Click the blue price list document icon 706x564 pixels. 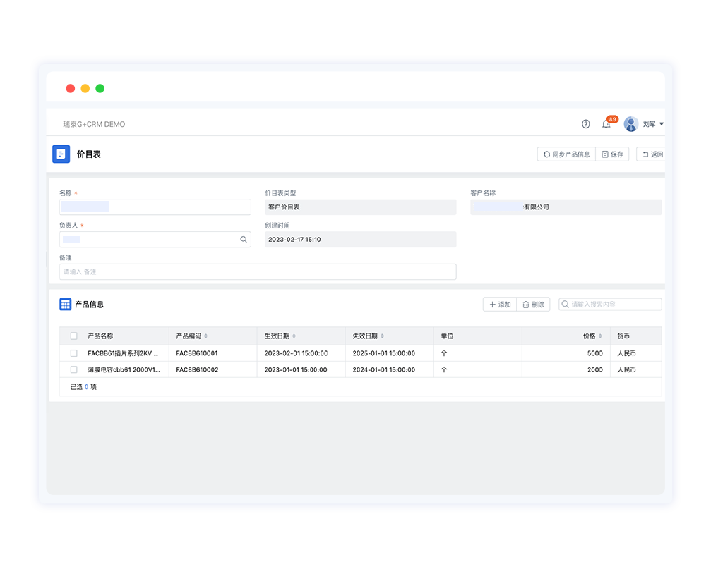click(x=61, y=154)
